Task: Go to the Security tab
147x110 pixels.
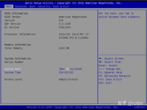Action: [44, 7]
